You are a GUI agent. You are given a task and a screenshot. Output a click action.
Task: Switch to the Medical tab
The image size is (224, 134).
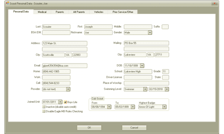[x=42, y=12]
